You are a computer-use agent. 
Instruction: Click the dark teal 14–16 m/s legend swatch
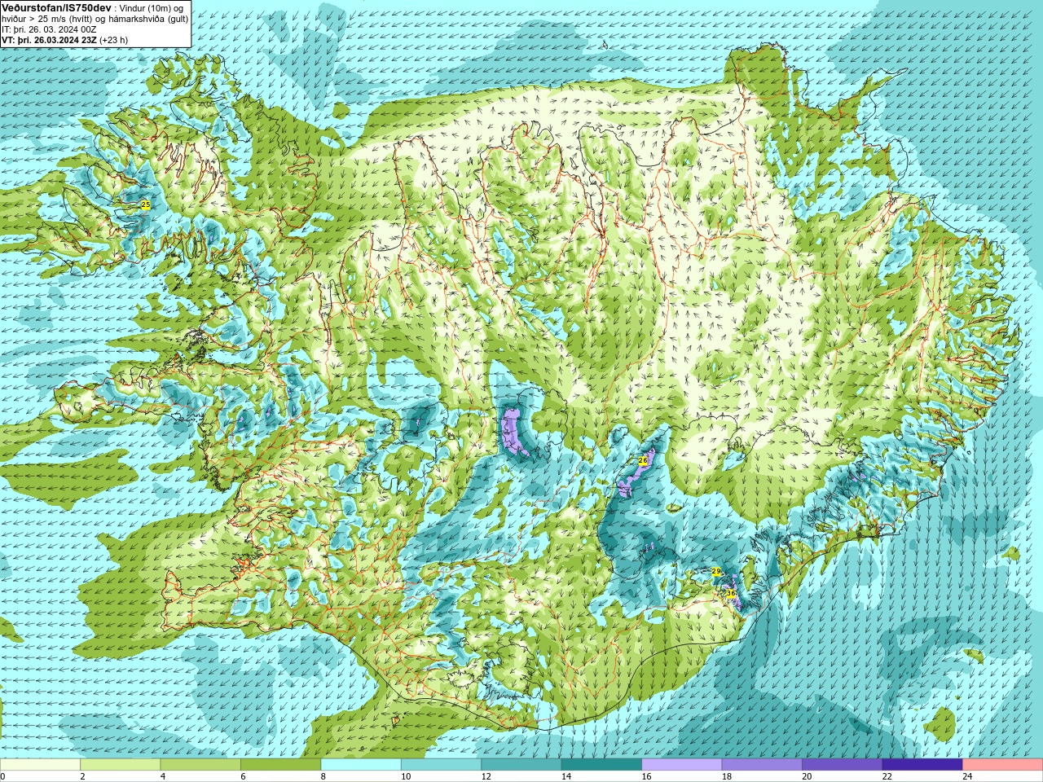point(601,765)
